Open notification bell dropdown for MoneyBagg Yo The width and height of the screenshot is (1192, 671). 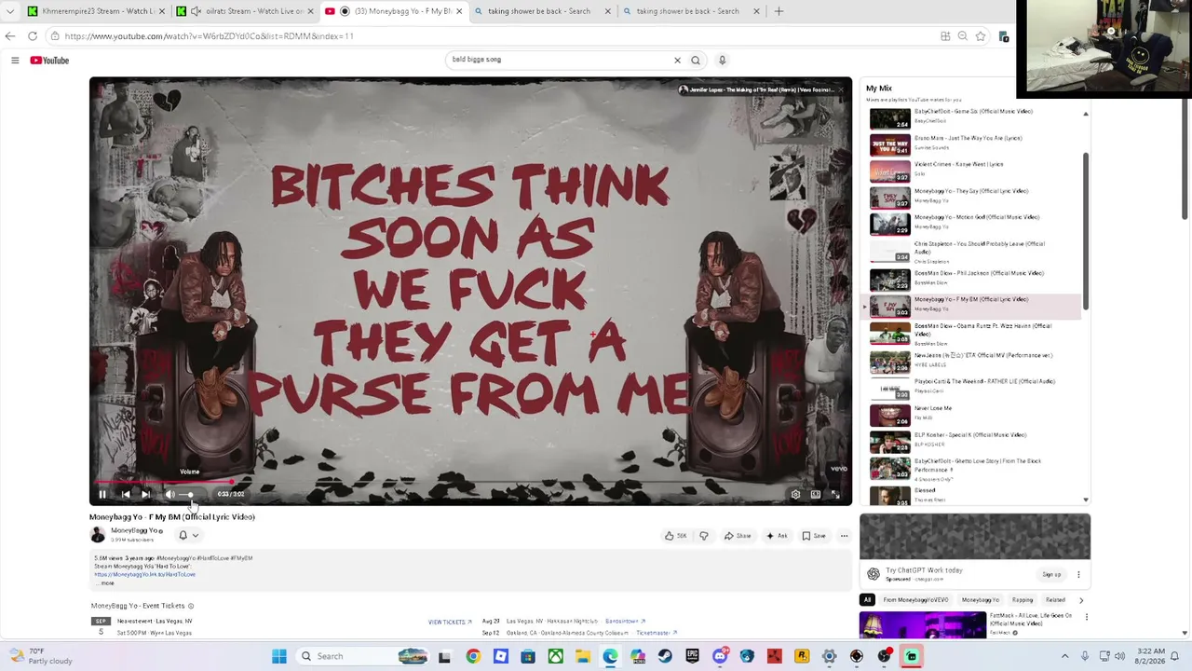[x=188, y=535]
